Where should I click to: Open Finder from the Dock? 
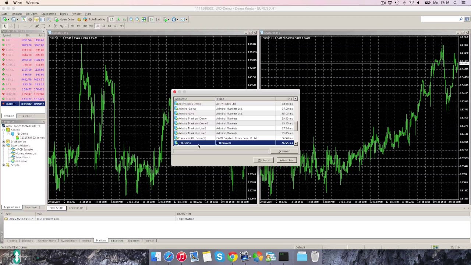tap(156, 257)
